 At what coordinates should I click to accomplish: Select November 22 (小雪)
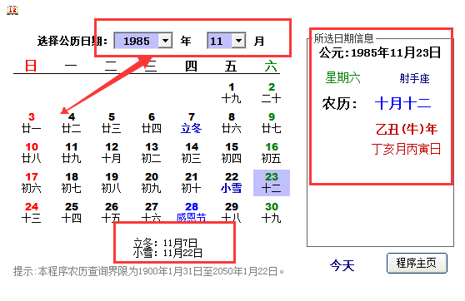[232, 183]
